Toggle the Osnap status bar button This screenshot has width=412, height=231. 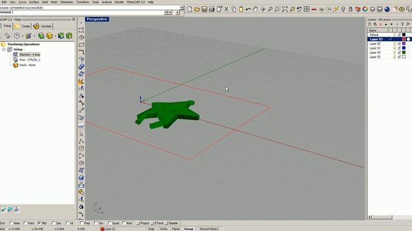pyautogui.click(x=189, y=229)
